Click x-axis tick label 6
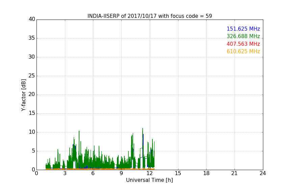This screenshot has height=194, width=292. 93,173
